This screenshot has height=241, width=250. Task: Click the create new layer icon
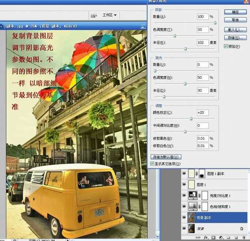click(235, 238)
